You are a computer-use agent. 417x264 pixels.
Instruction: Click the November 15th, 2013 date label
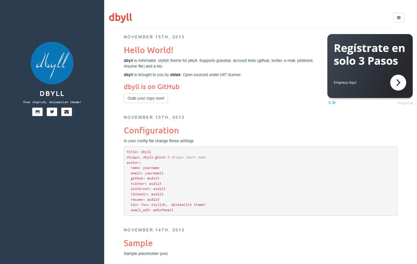click(x=154, y=37)
